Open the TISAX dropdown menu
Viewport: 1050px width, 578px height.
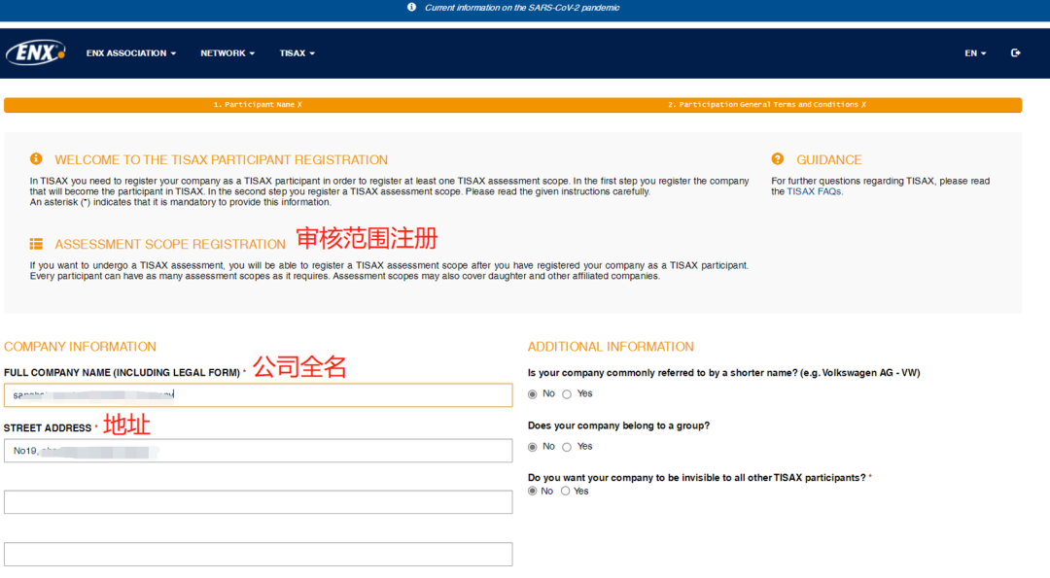[297, 52]
